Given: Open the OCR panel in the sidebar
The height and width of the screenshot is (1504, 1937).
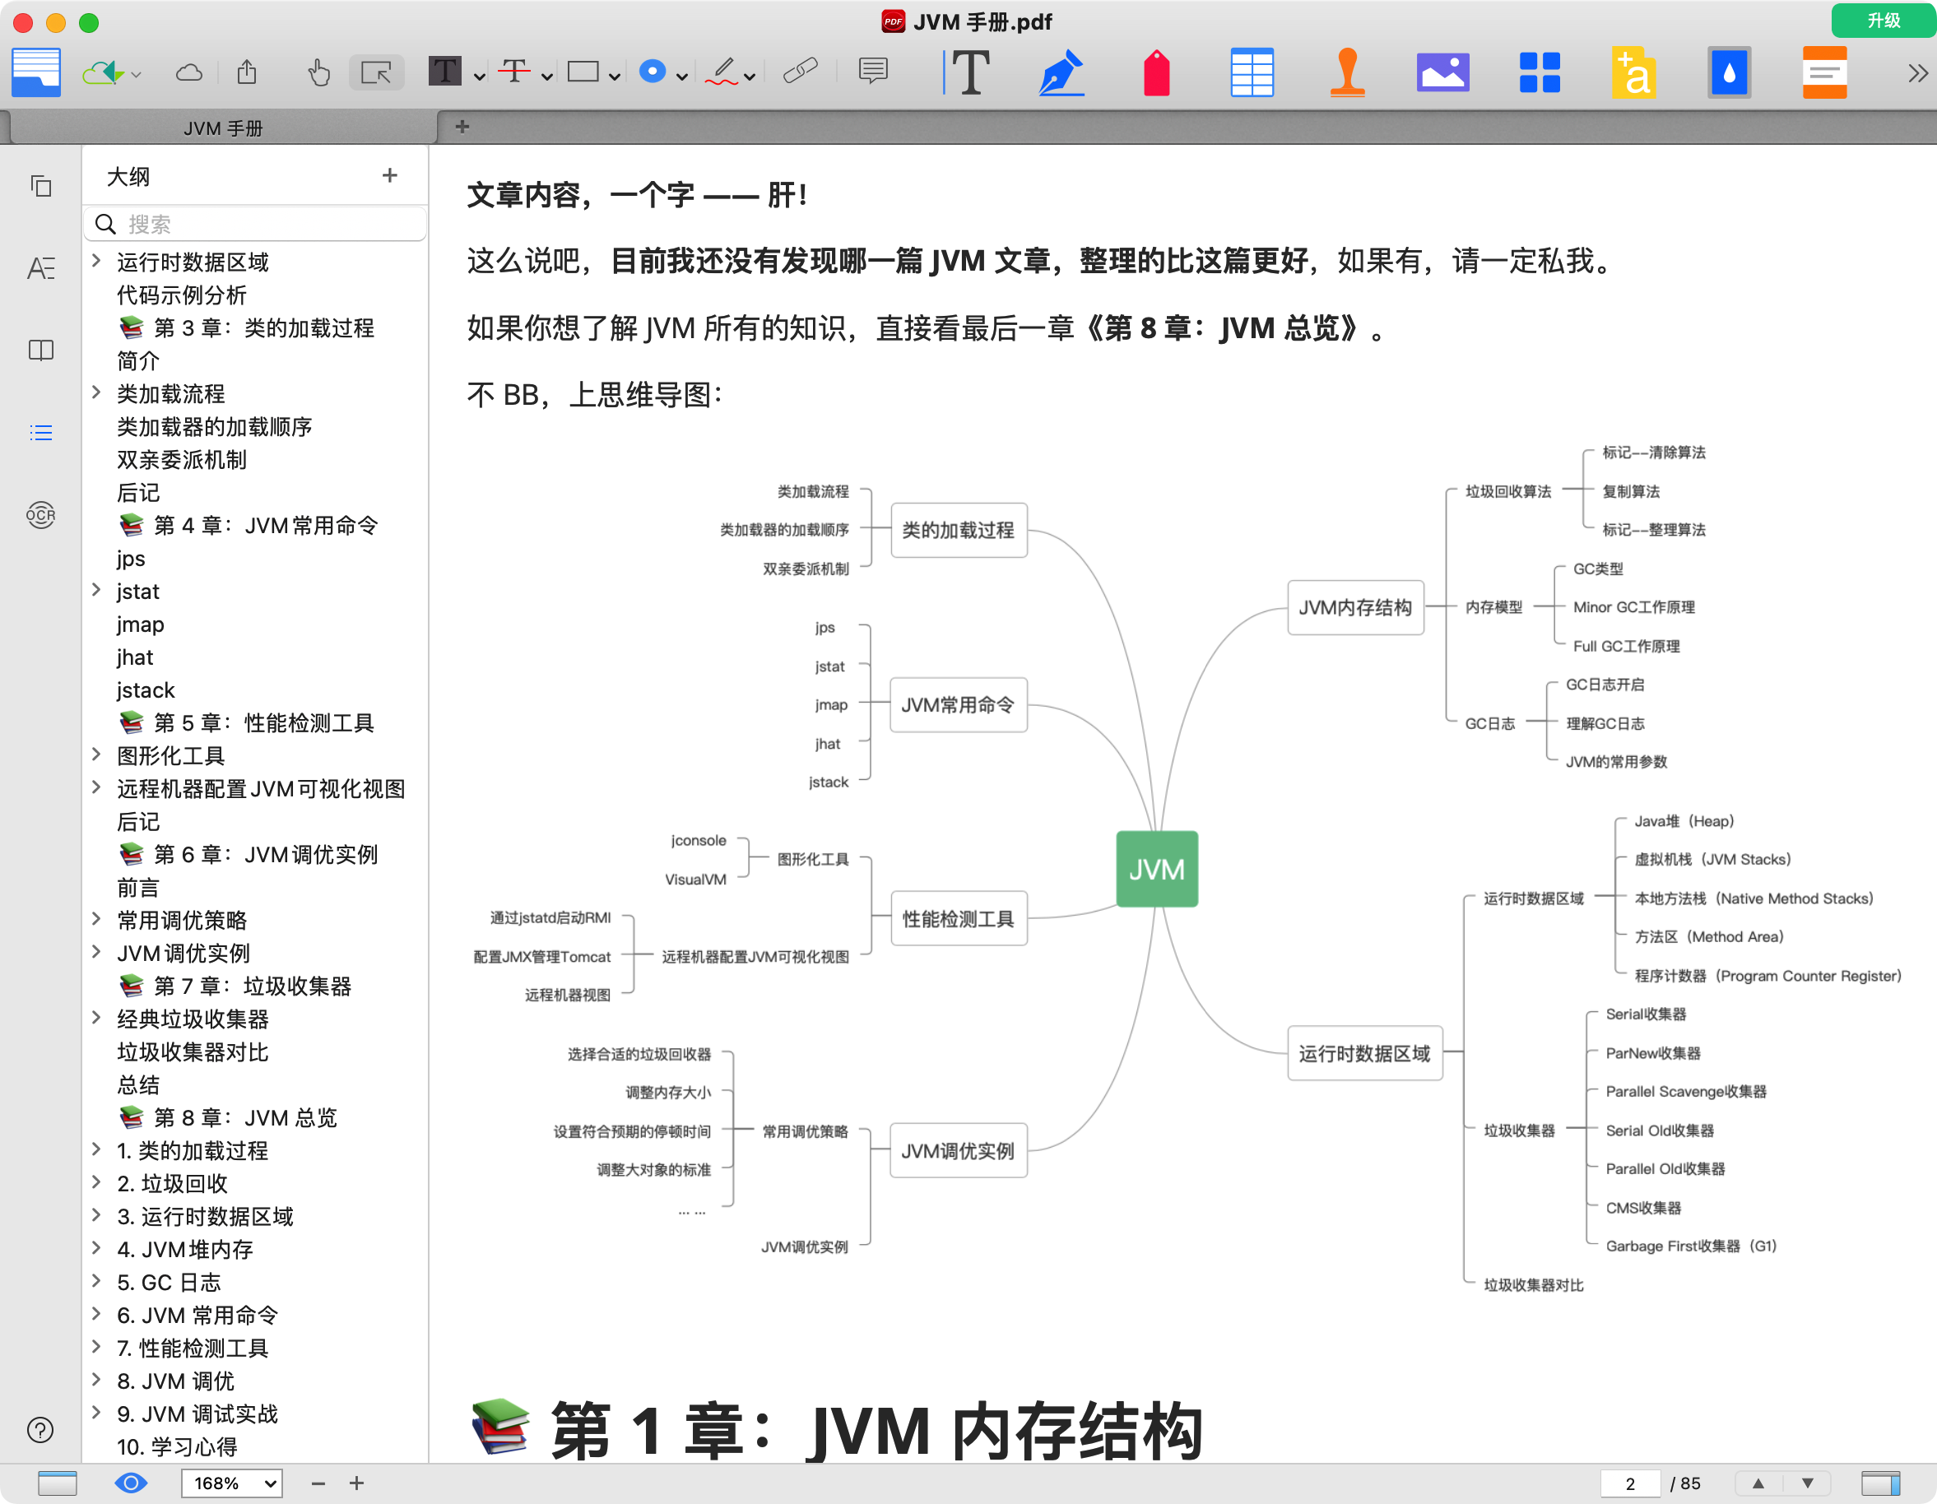Looking at the screenshot, I should (x=41, y=514).
